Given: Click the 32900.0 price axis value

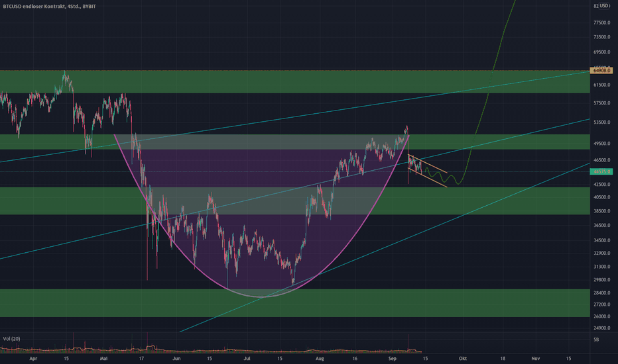Looking at the screenshot, I should click(x=602, y=253).
